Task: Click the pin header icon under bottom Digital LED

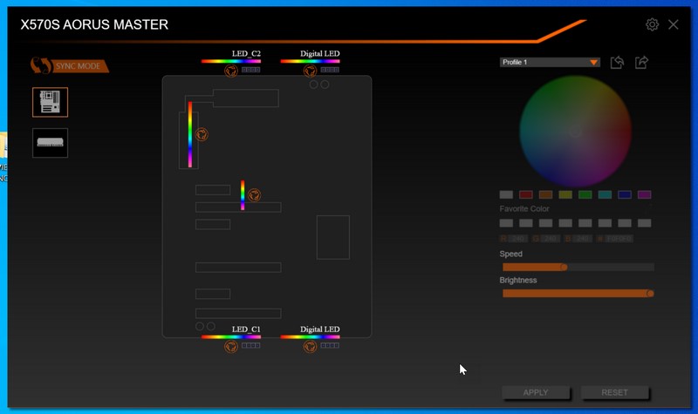Action: (330, 345)
